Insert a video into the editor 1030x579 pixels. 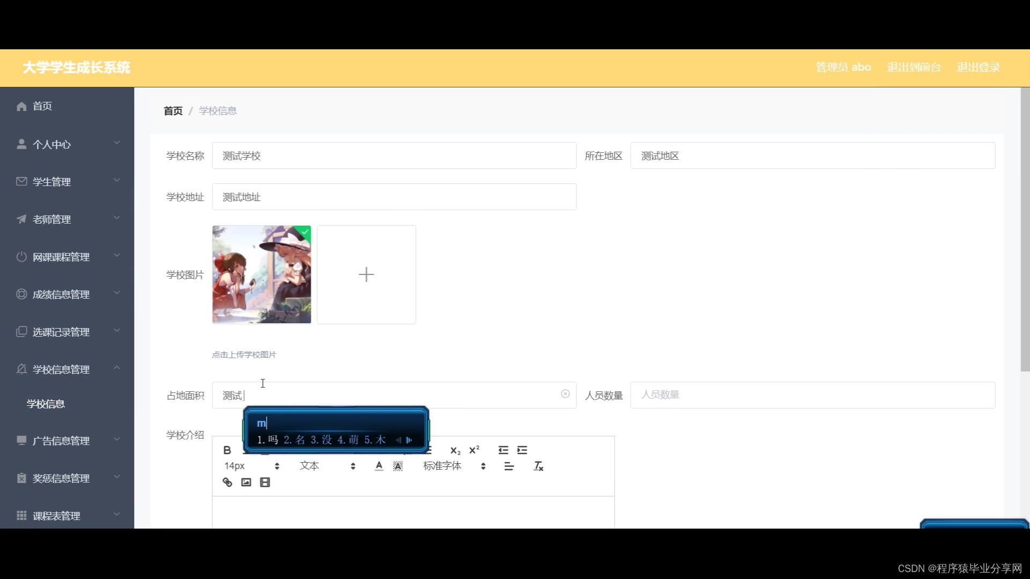point(265,482)
